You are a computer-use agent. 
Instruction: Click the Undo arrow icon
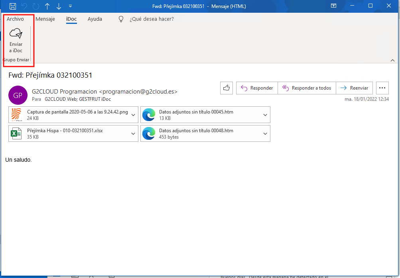pyautogui.click(x=25, y=6)
